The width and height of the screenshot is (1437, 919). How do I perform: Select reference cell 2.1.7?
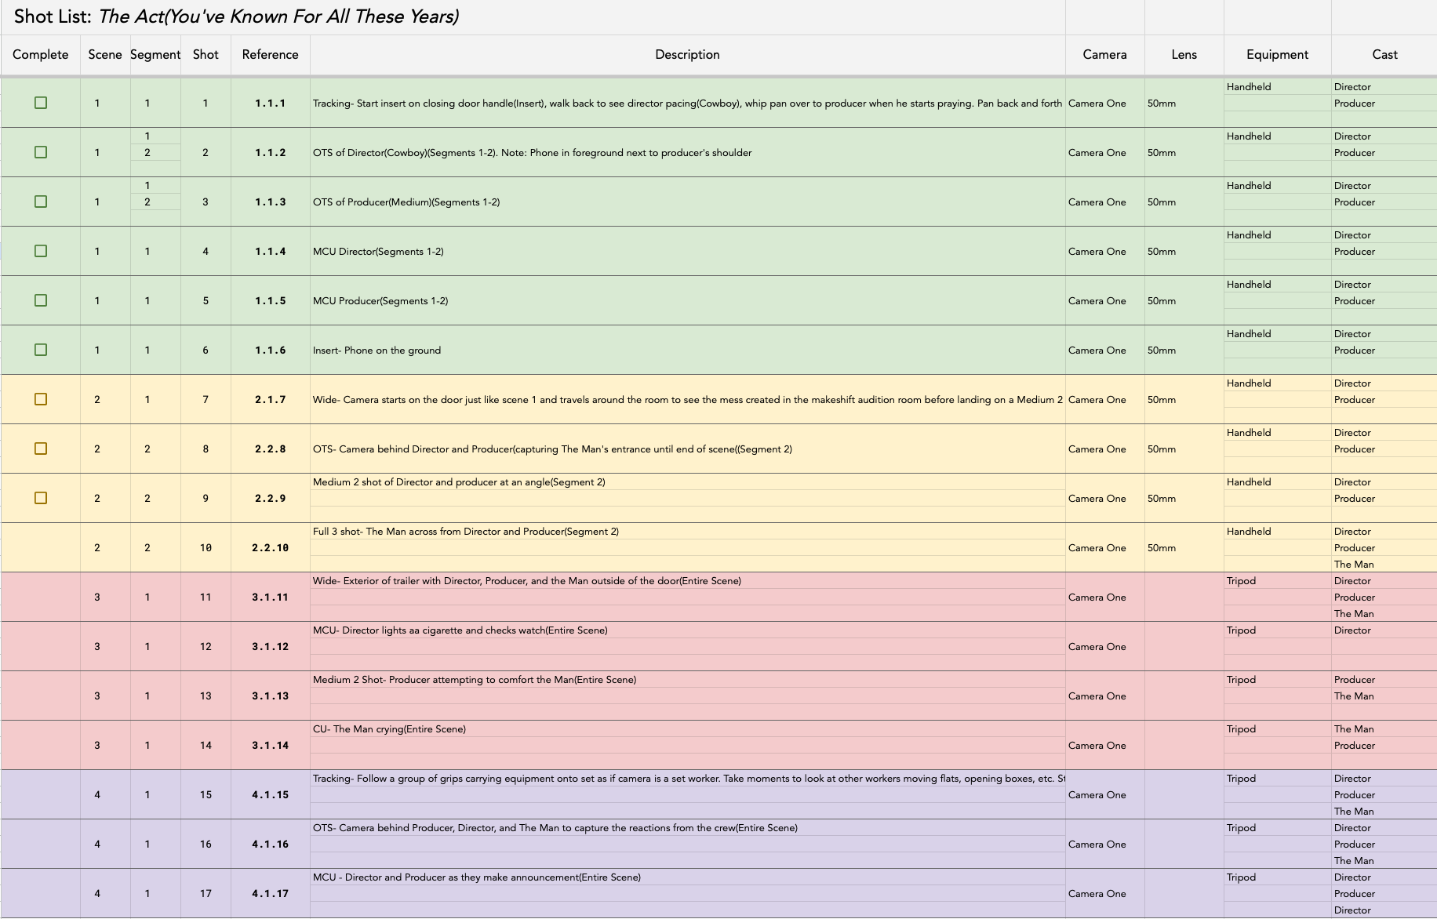coord(270,399)
